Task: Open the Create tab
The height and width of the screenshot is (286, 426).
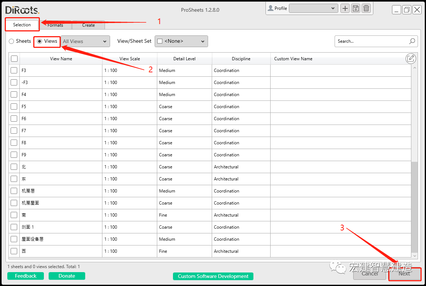Action: click(88, 25)
